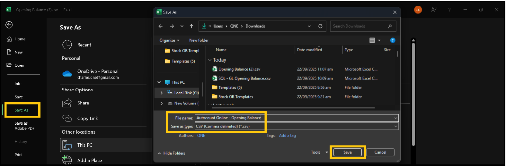This screenshot has height=166, width=506.
Task: Sort by Name column header
Action: tap(221, 50)
